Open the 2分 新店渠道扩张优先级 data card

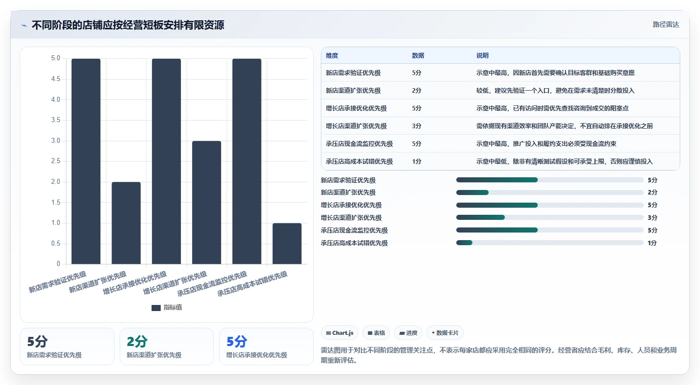point(167,346)
